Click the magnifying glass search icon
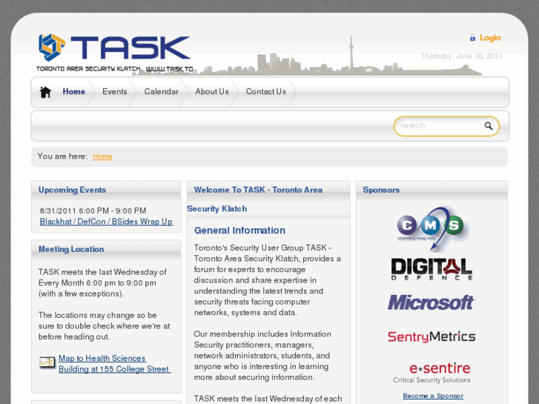 click(489, 126)
